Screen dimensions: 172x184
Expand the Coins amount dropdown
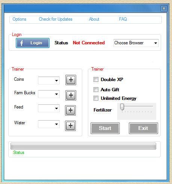coord(49,80)
